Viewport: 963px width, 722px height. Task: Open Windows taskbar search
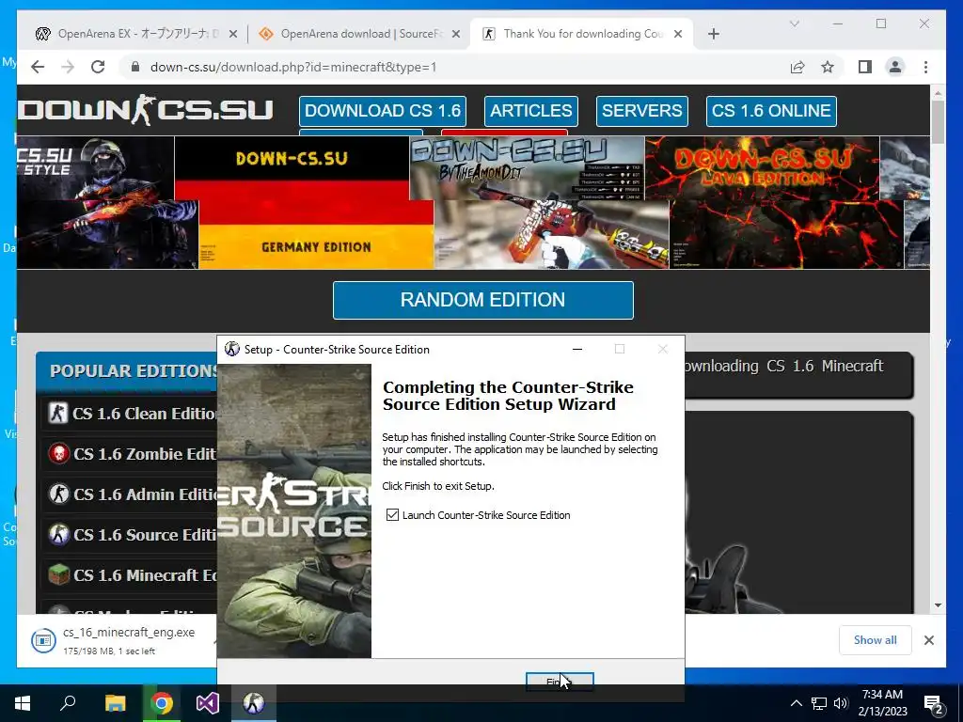[68, 703]
